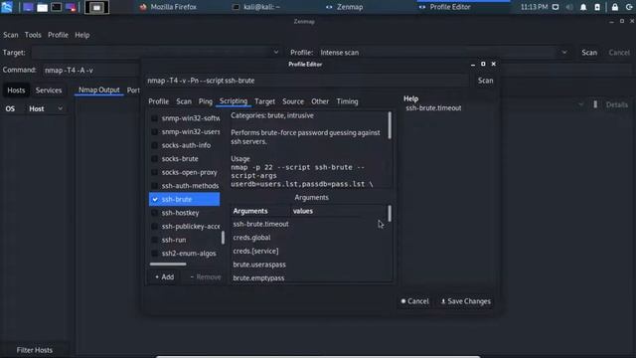Viewport: 636px width, 358px height.
Task: Click the vertical scrollbar of the script list
Action: (x=223, y=238)
